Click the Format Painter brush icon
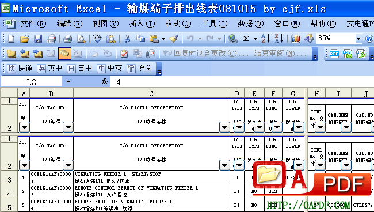This screenshot has height=212, width=374. click(174, 39)
